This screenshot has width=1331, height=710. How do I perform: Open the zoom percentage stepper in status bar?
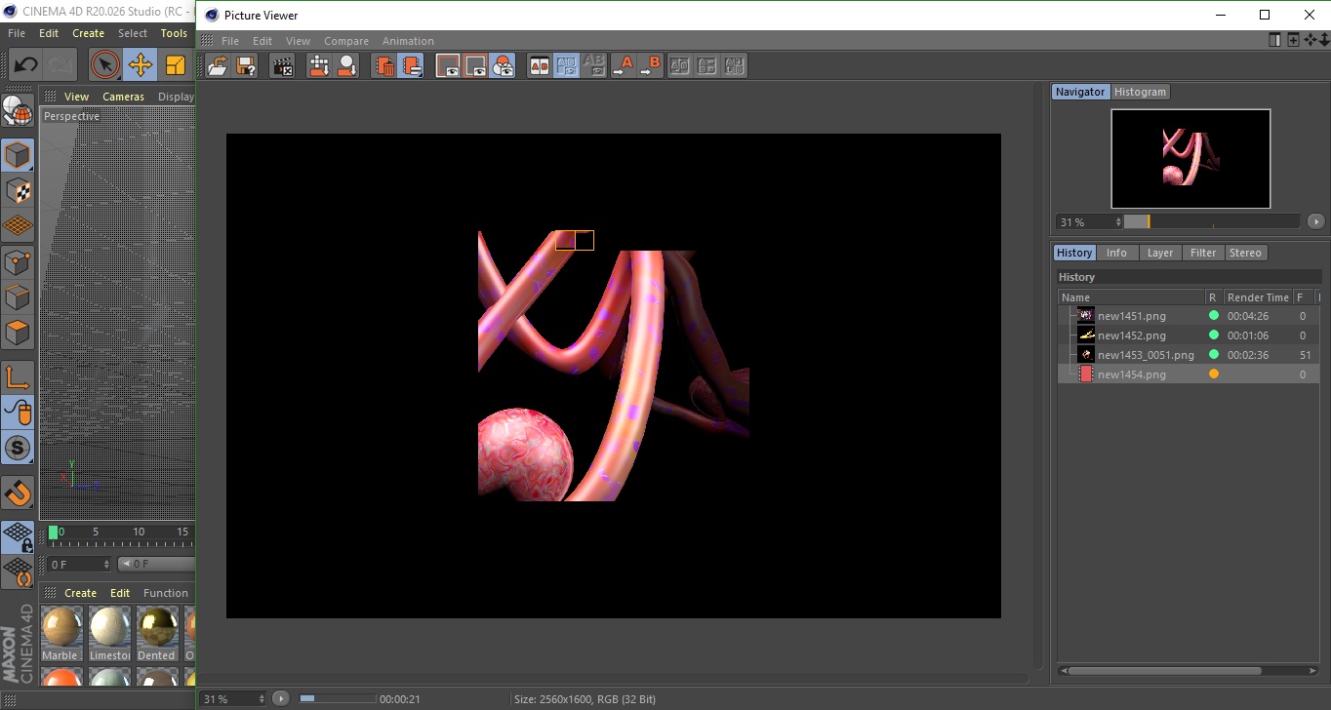coord(261,698)
